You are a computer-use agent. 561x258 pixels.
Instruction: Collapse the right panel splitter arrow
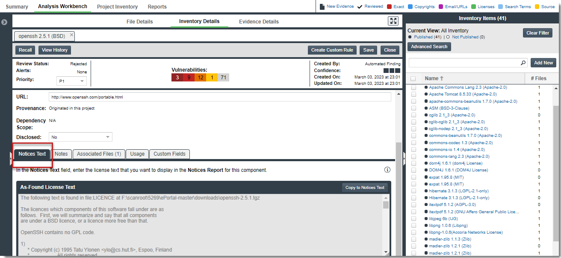404,159
